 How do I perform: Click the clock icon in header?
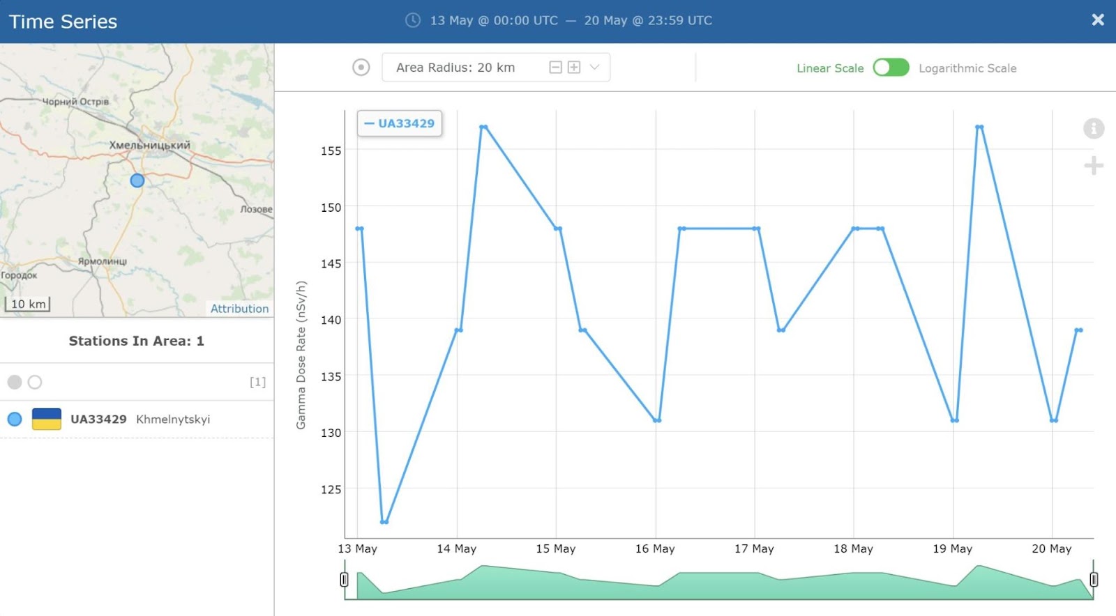[413, 20]
